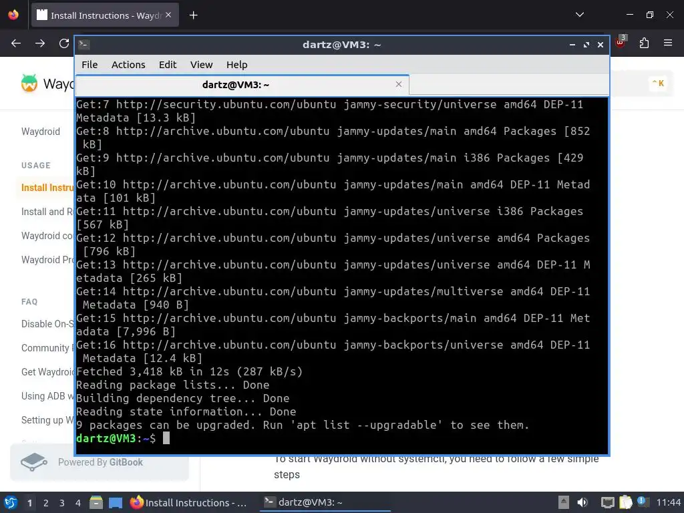The height and width of the screenshot is (513, 684).
Task: Click the Firefox forward arrow
Action: click(x=40, y=43)
